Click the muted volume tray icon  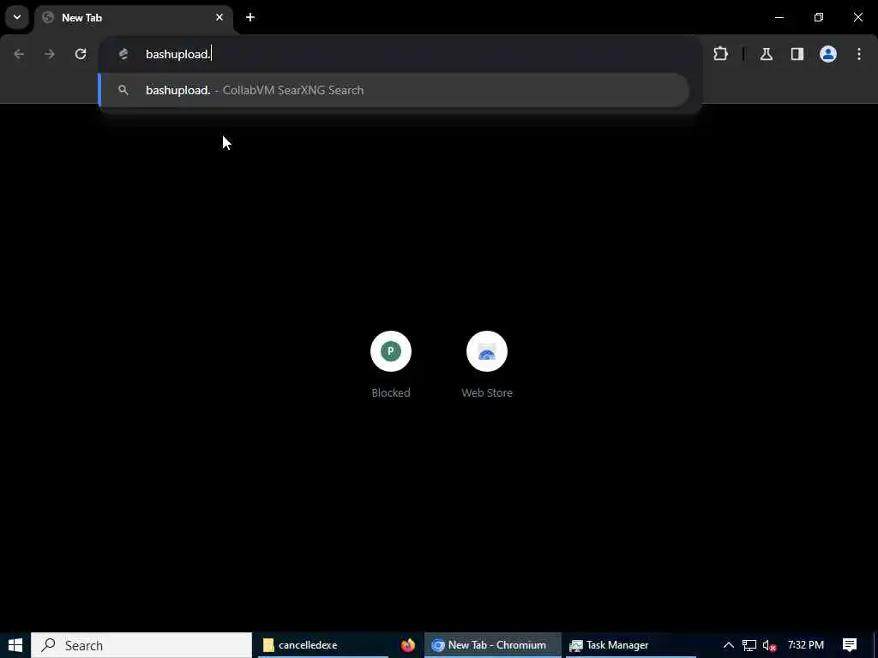coord(769,645)
